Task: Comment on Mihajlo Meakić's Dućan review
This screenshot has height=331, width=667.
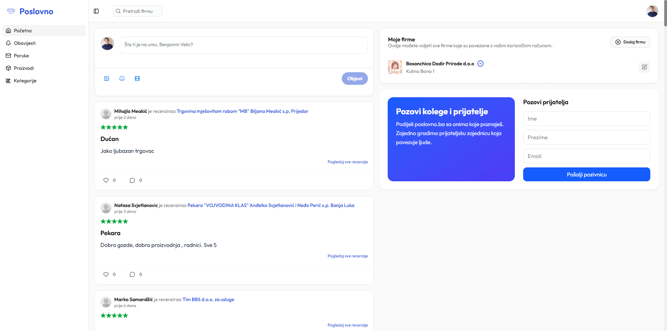Action: [132, 180]
